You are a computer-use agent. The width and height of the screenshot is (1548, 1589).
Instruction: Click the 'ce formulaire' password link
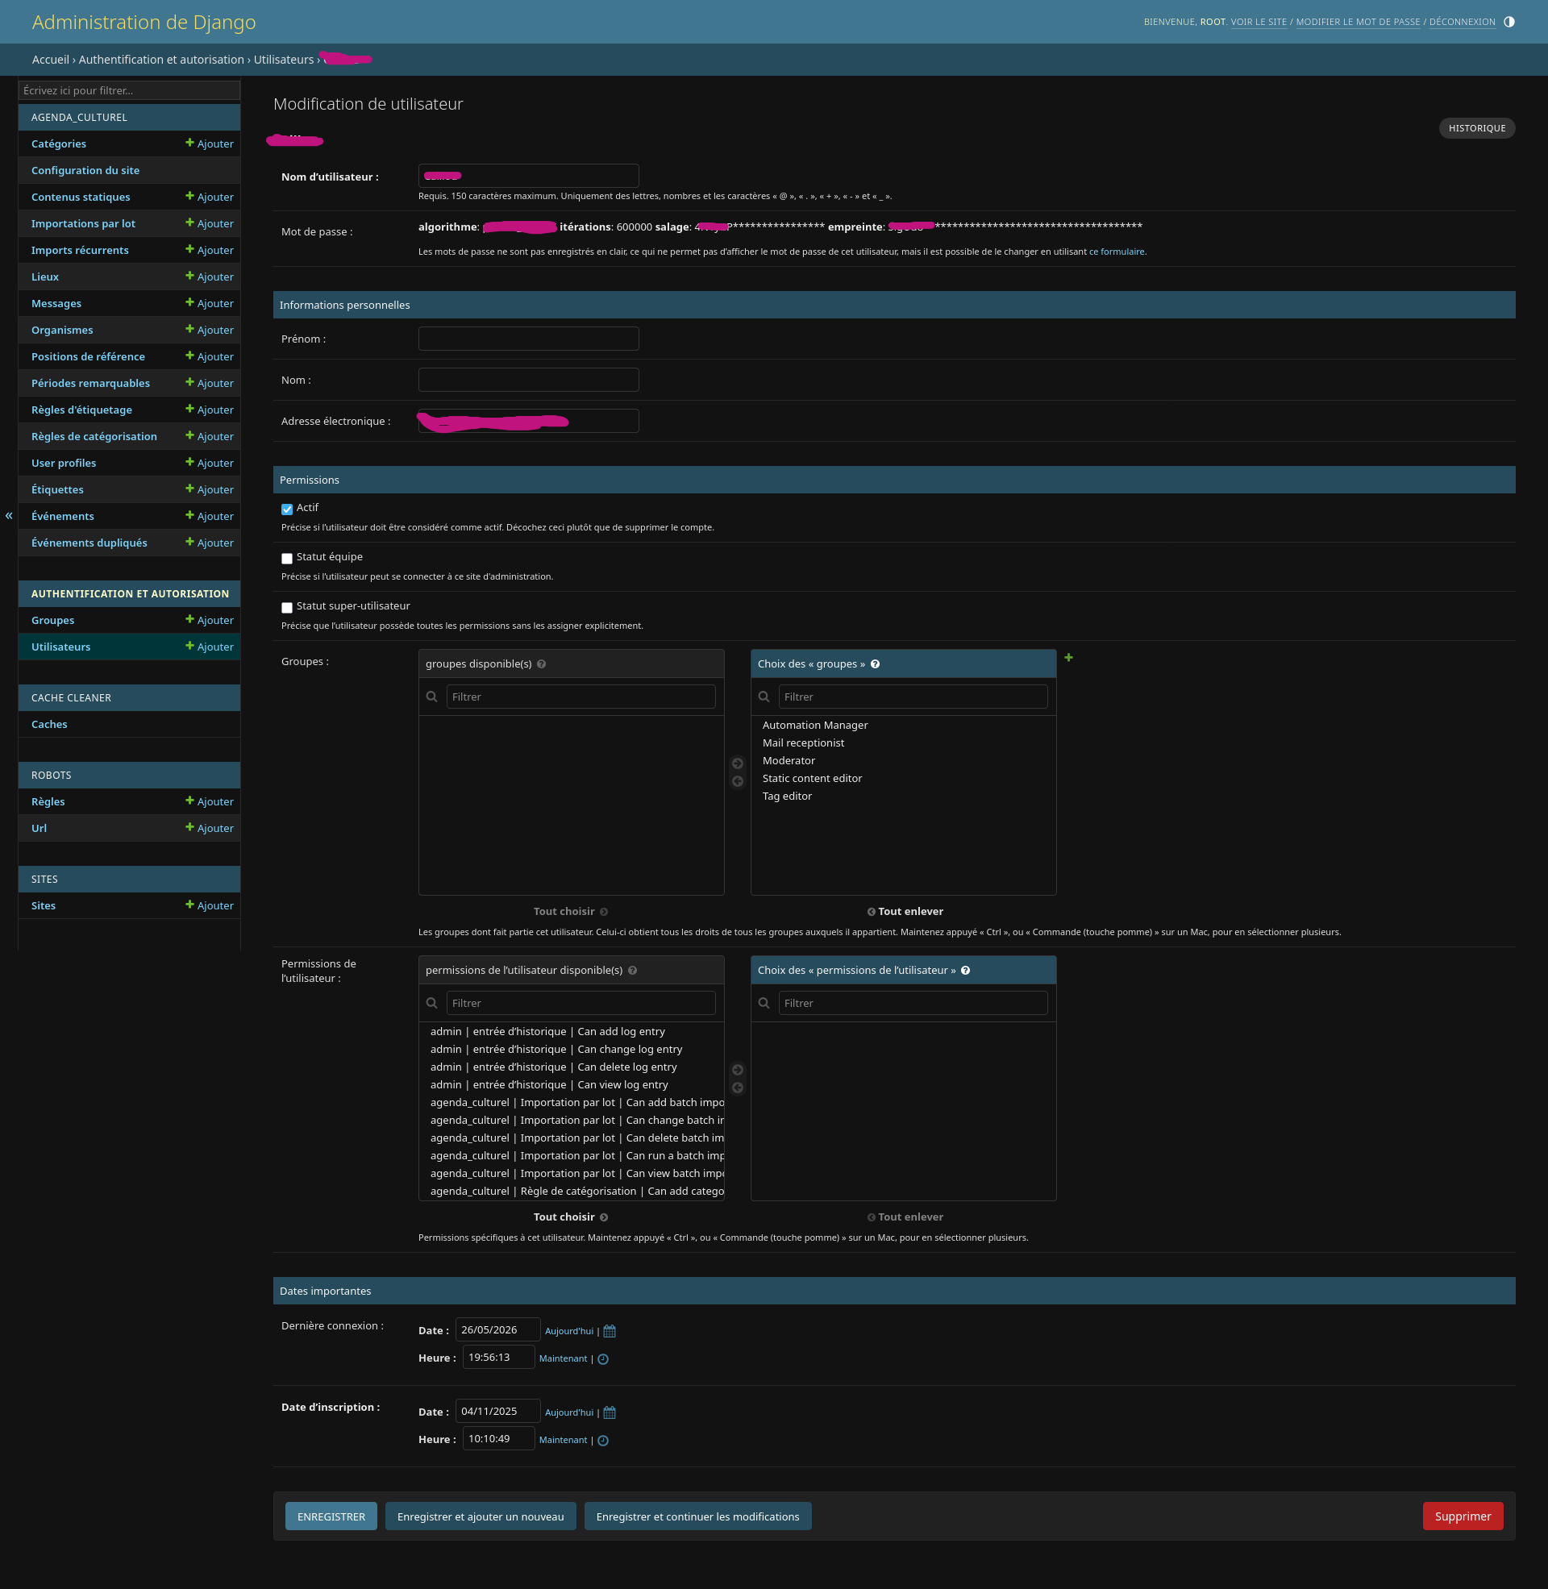(x=1117, y=252)
